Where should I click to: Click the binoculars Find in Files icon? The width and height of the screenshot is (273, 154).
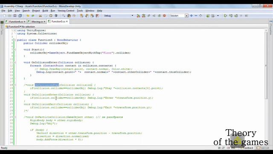[69, 16]
